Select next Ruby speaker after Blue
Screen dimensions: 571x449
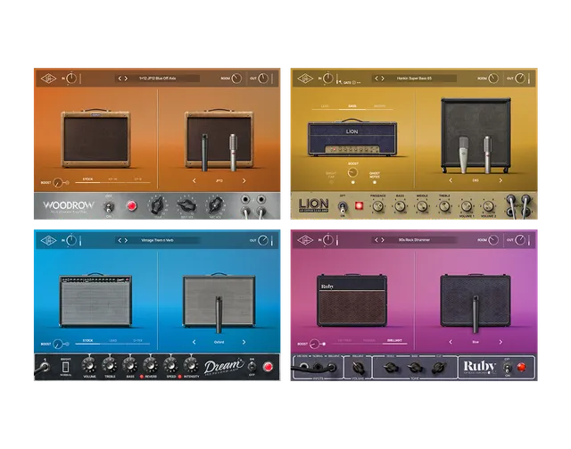tap(501, 342)
